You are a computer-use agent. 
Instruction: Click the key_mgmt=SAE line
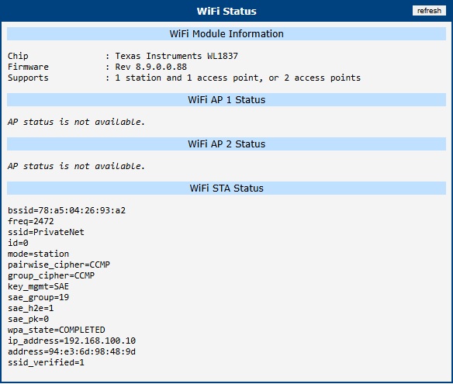point(39,286)
